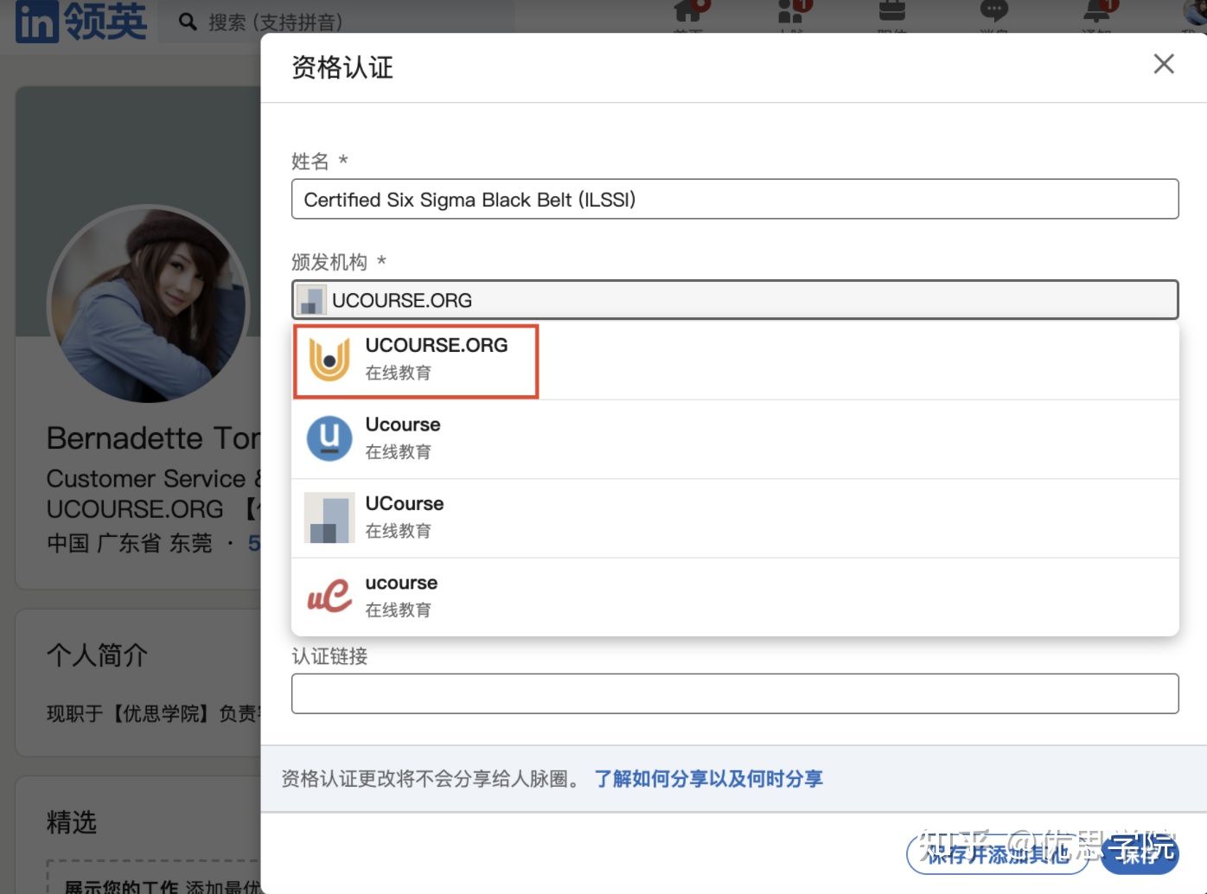Click the 中国 广东省 东莞 location text
Image resolution: width=1207 pixels, height=894 pixels.
coord(130,543)
